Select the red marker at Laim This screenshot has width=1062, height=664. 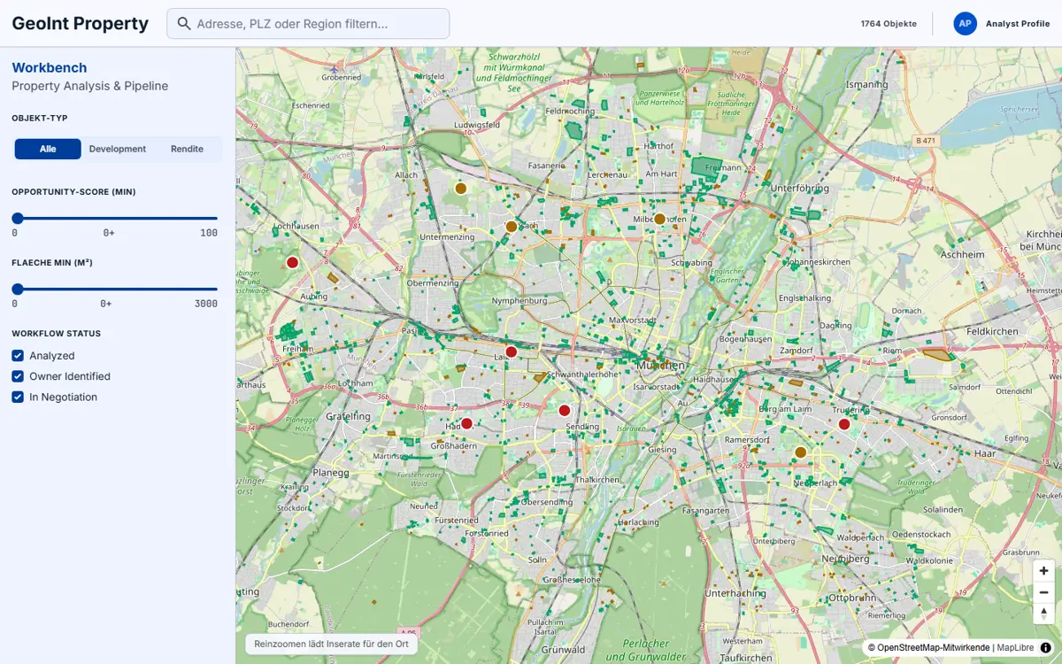tap(511, 351)
